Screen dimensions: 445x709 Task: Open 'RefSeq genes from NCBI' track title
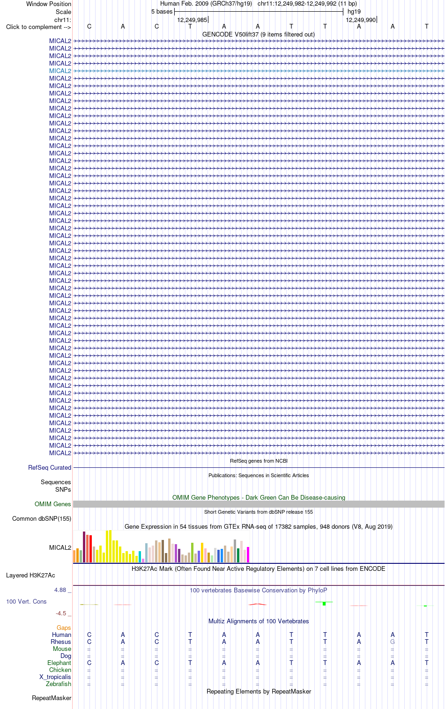259,461
